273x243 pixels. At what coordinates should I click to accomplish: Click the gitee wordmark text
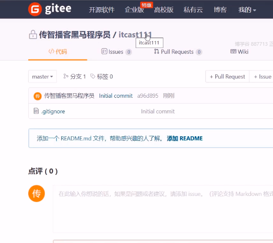[x=58, y=9]
